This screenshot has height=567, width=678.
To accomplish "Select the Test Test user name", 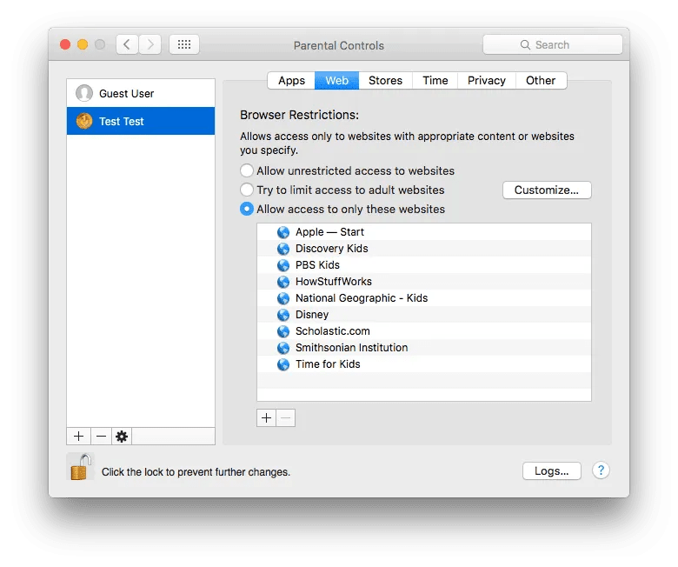I will click(121, 121).
